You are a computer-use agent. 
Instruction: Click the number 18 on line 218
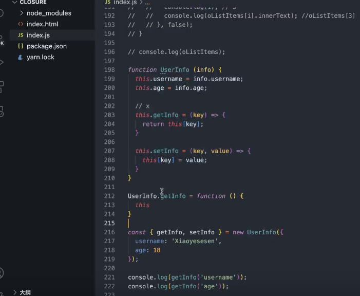(x=157, y=250)
